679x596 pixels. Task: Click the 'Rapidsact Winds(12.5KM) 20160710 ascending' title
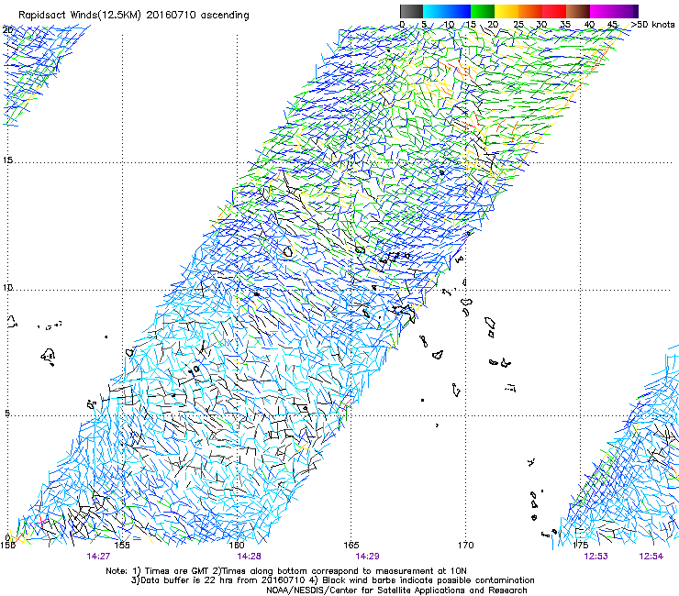[134, 16]
